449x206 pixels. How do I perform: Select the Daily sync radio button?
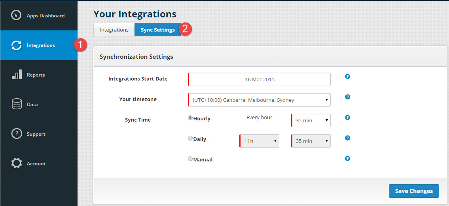point(190,139)
